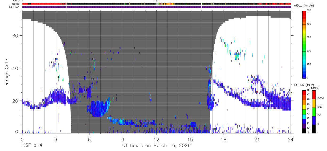Click the blue 11–12 MHz TX FRQ swatch
This screenshot has height=151, width=327.
[304, 121]
